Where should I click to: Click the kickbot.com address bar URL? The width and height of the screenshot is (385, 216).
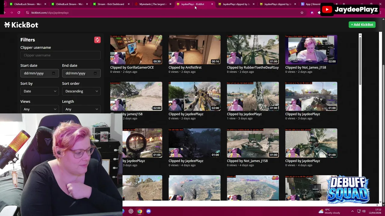click(x=50, y=13)
